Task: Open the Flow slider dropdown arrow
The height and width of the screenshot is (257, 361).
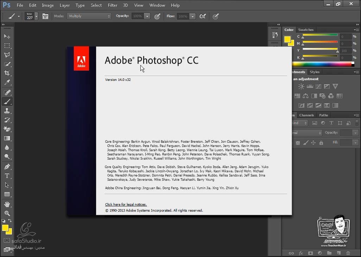Action: 192,16
